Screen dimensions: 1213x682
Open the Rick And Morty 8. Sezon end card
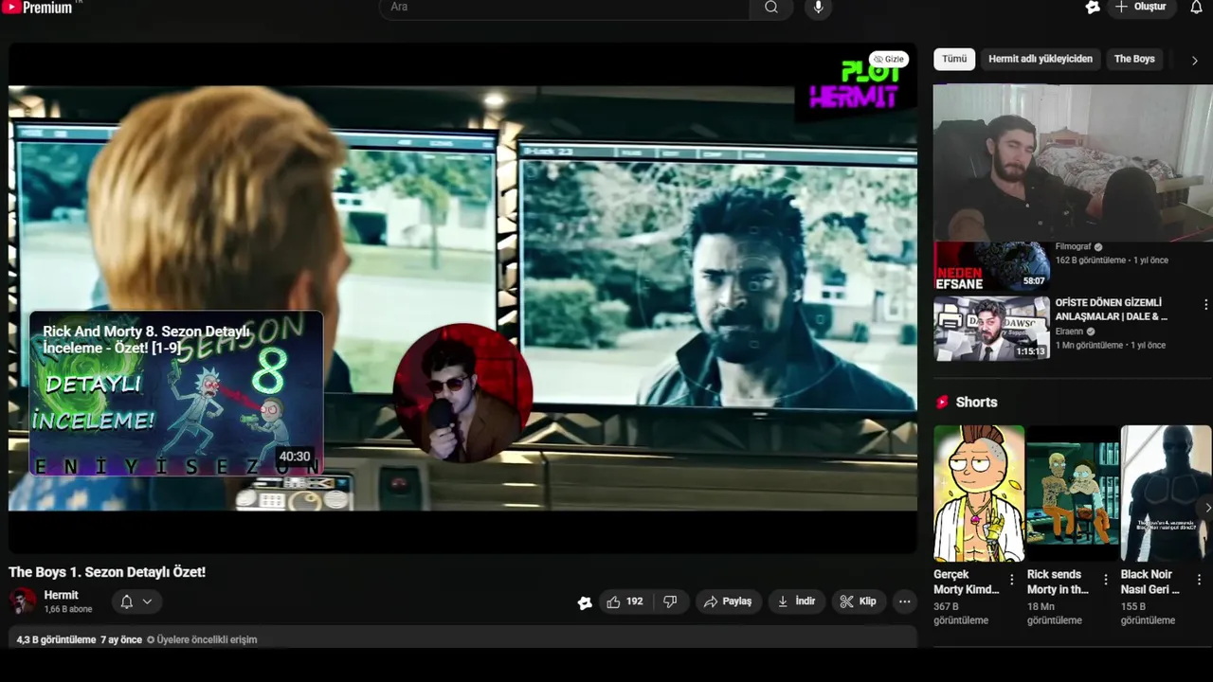coord(176,393)
